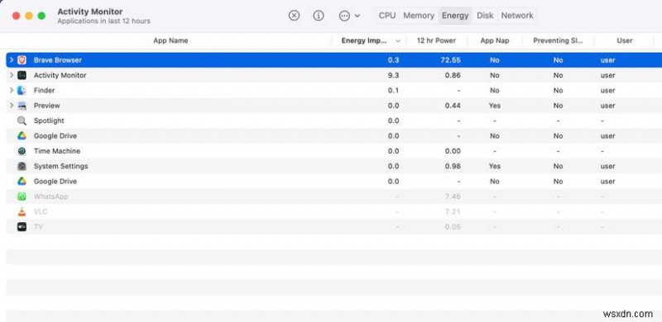Click the 7.46 WhatsApp power value

453,197
